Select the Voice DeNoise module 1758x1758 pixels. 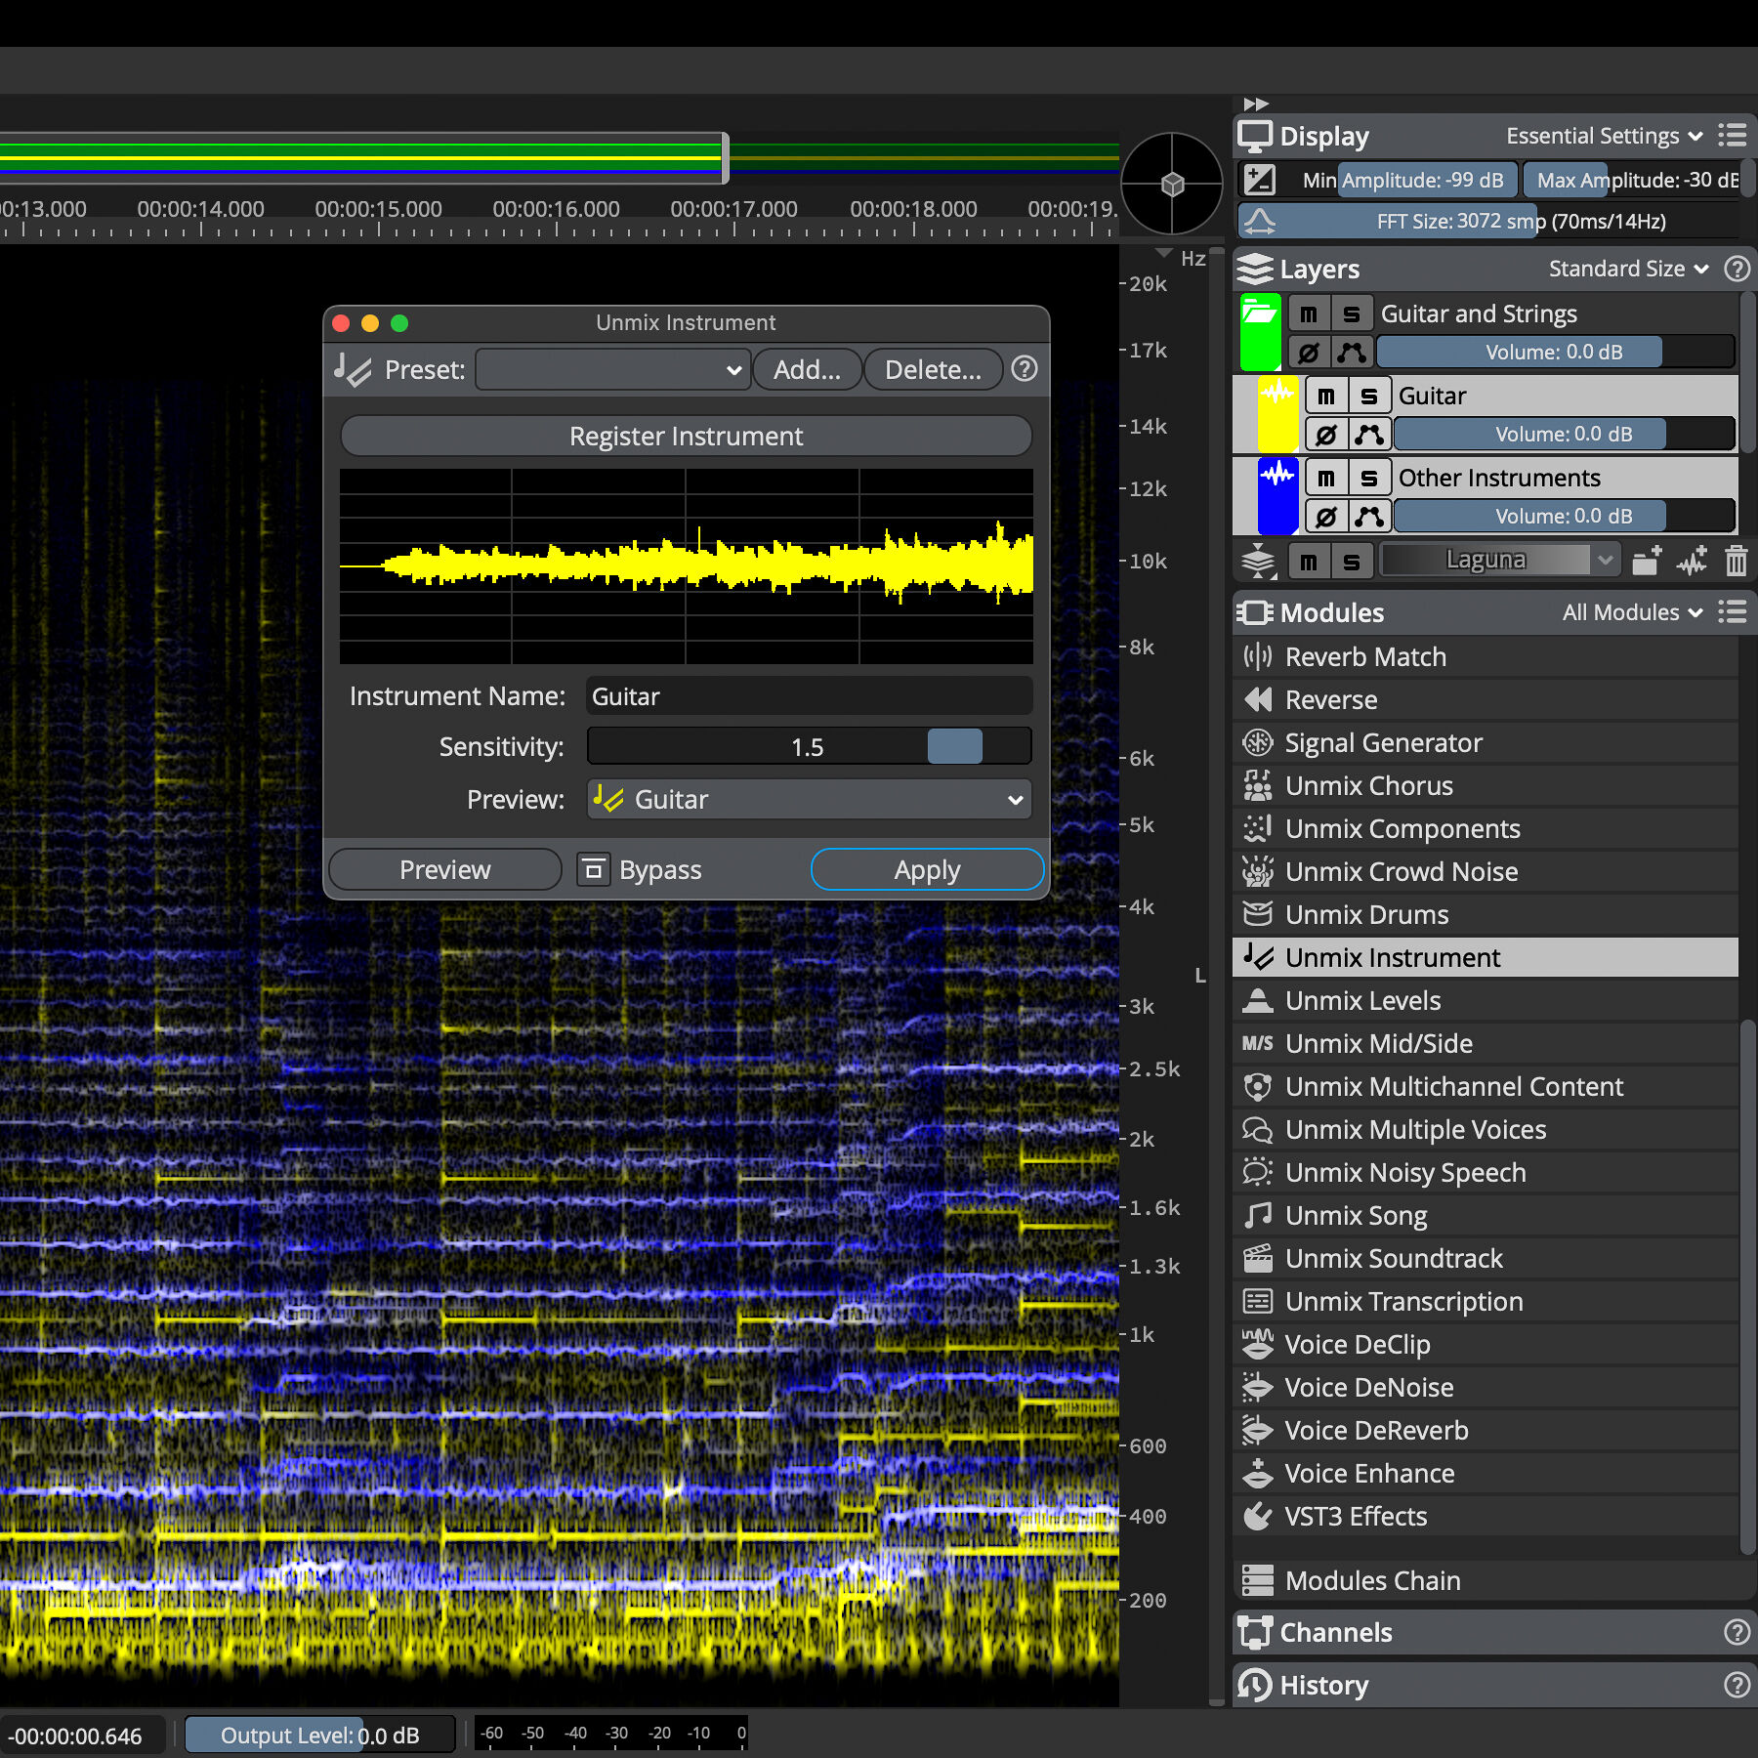coord(1368,1388)
